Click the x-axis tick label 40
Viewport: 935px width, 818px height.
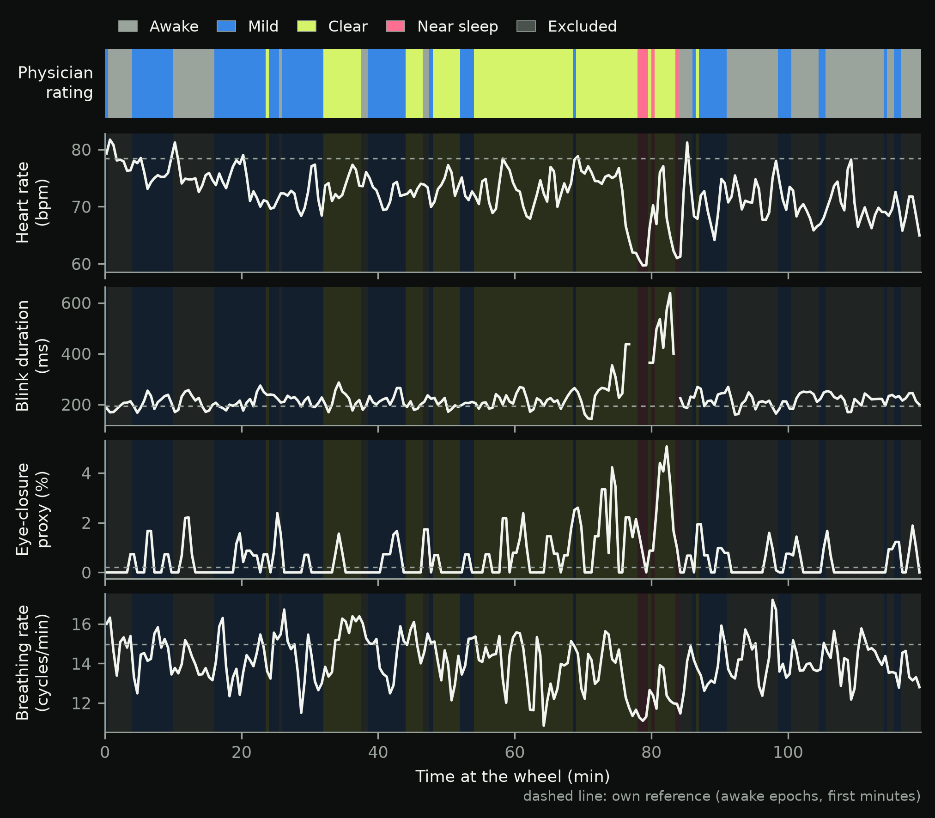click(x=378, y=752)
